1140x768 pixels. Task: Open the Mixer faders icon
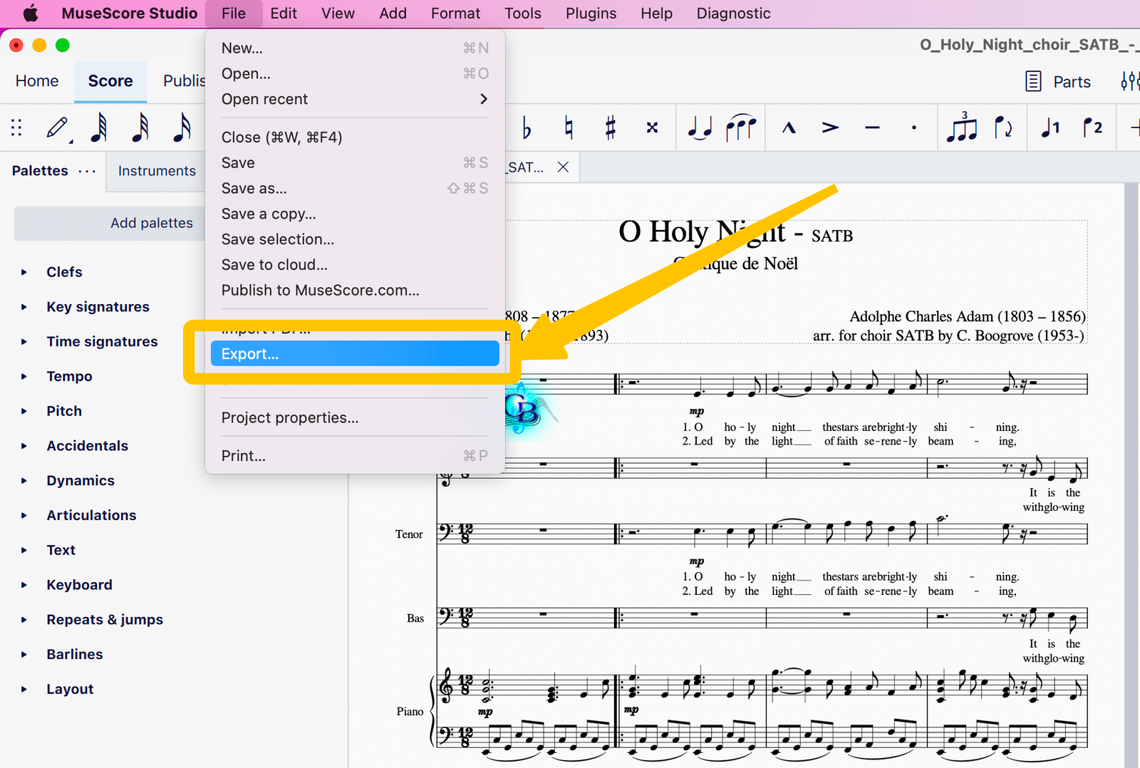click(x=1129, y=81)
